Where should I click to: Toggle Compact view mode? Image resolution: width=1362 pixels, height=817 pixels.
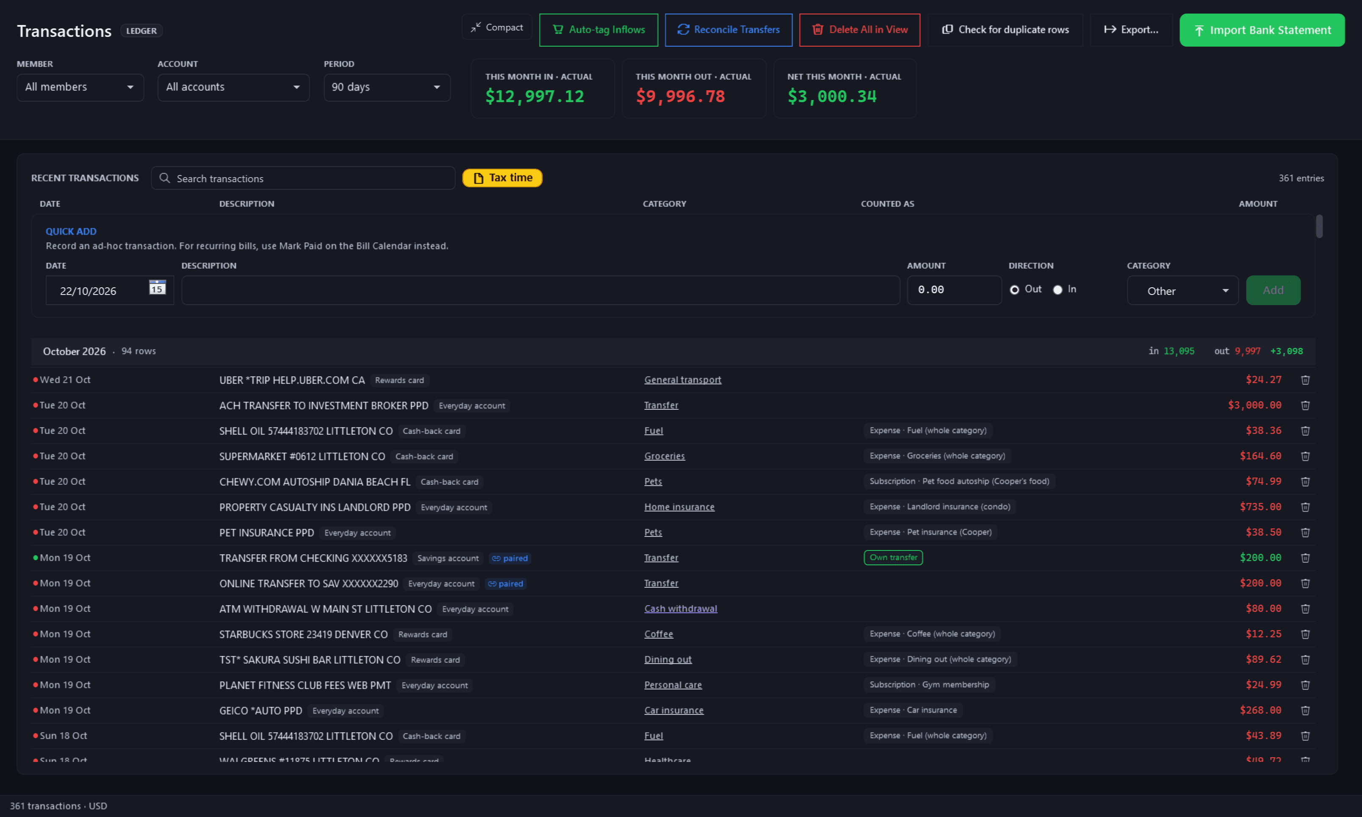point(497,27)
